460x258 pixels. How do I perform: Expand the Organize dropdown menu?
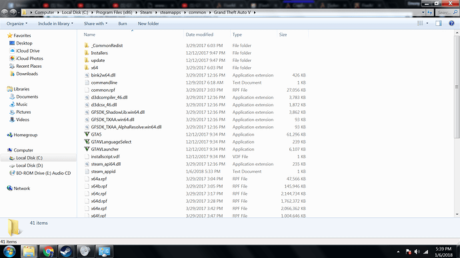[x=17, y=24]
